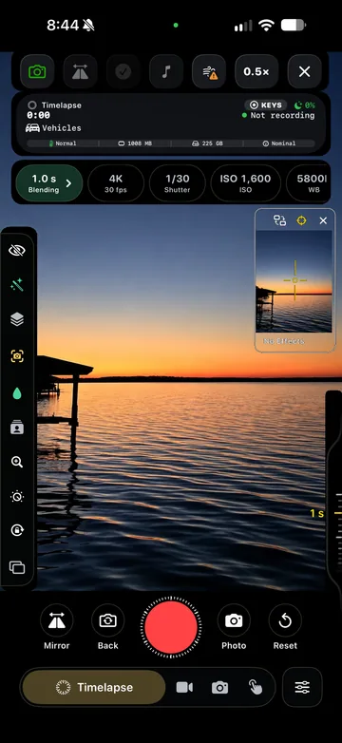
Task: Tap the Nominal status entry
Action: pyautogui.click(x=279, y=143)
